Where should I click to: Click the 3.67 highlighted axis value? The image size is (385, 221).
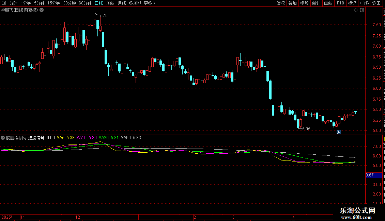pyautogui.click(x=374, y=175)
